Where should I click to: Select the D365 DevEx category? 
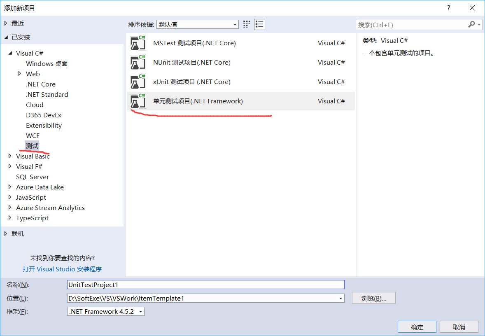tap(44, 115)
